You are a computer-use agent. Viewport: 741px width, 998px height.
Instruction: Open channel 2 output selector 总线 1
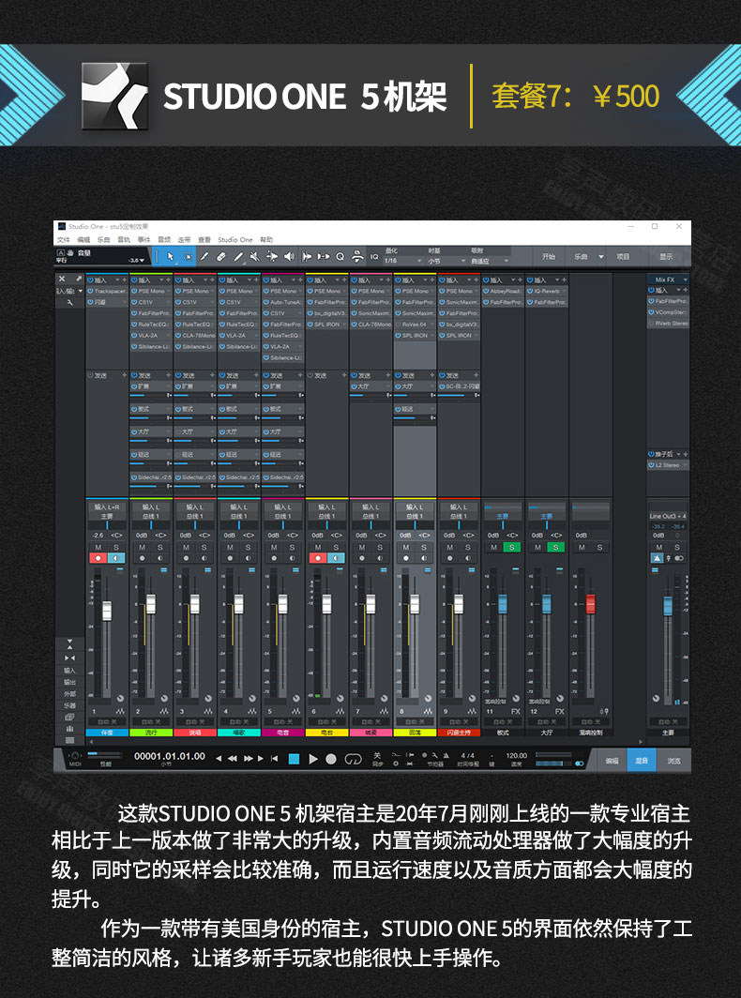coord(151,516)
